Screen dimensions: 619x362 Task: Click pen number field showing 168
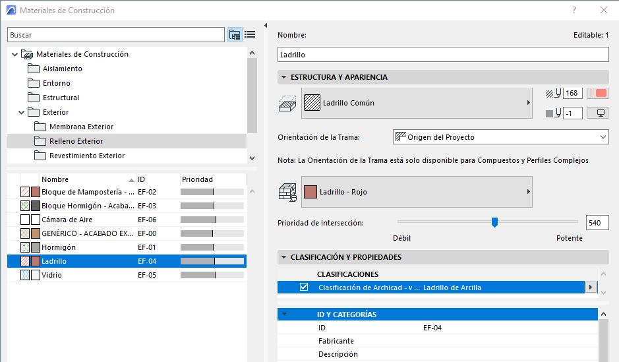572,93
